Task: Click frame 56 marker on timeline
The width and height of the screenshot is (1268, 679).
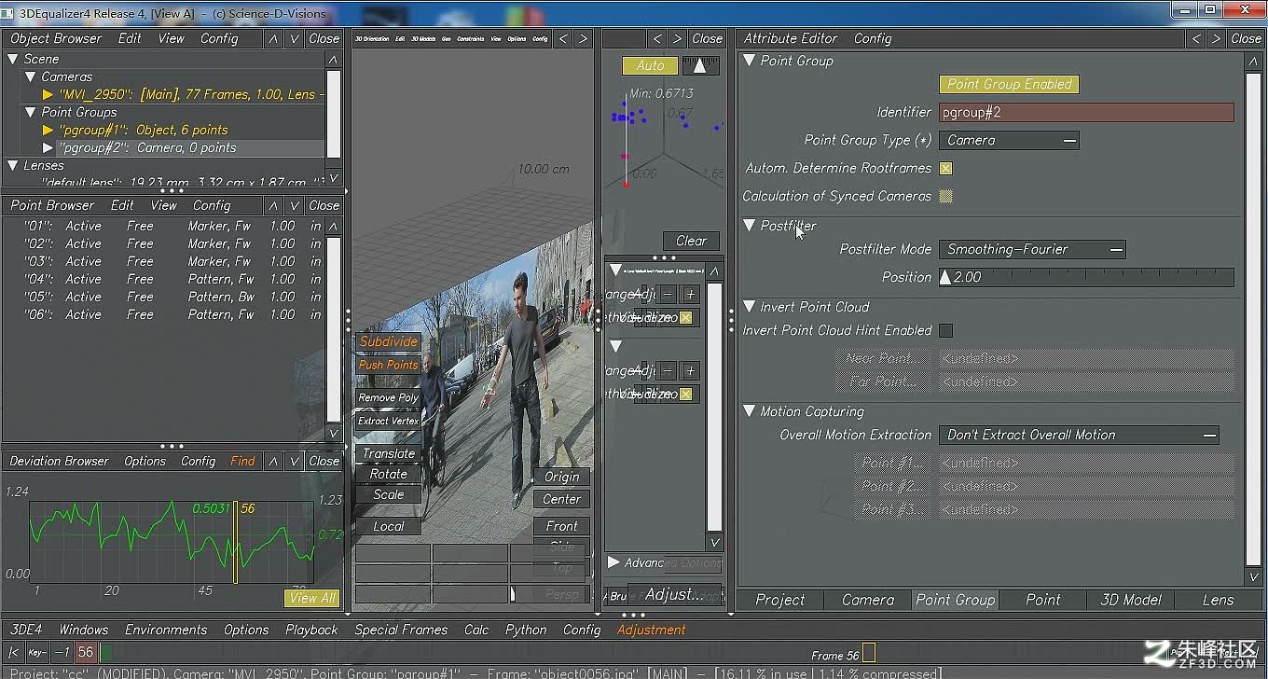Action: [x=868, y=653]
